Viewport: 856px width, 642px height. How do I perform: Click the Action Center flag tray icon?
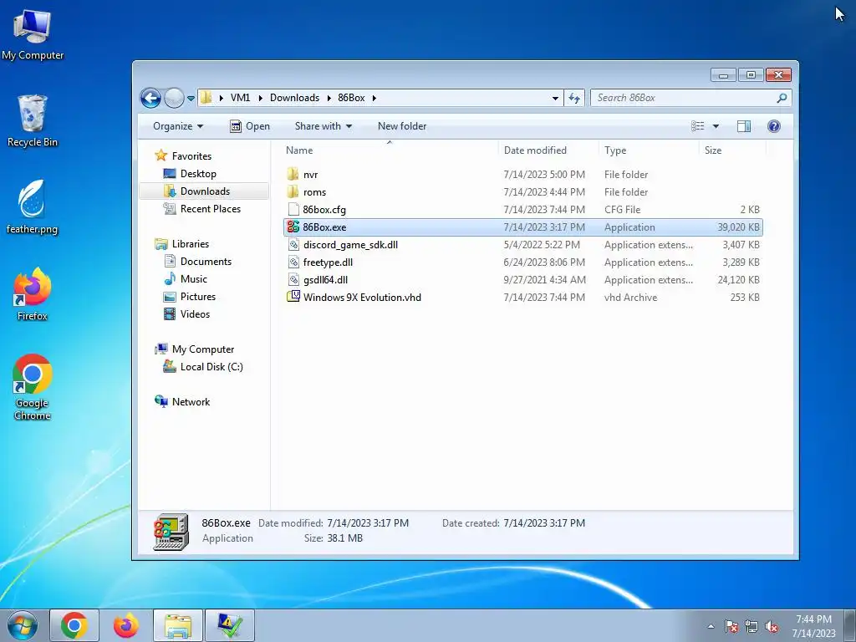tap(731, 626)
